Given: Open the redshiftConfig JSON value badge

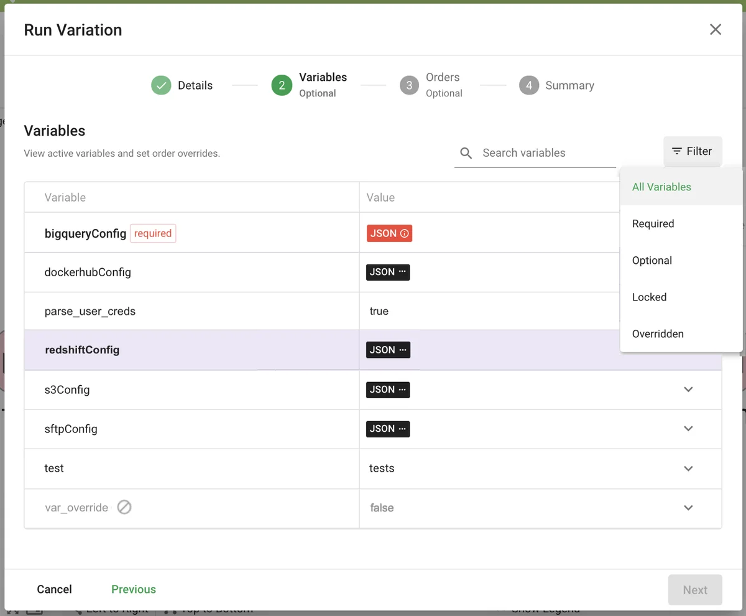Looking at the screenshot, I should (388, 350).
